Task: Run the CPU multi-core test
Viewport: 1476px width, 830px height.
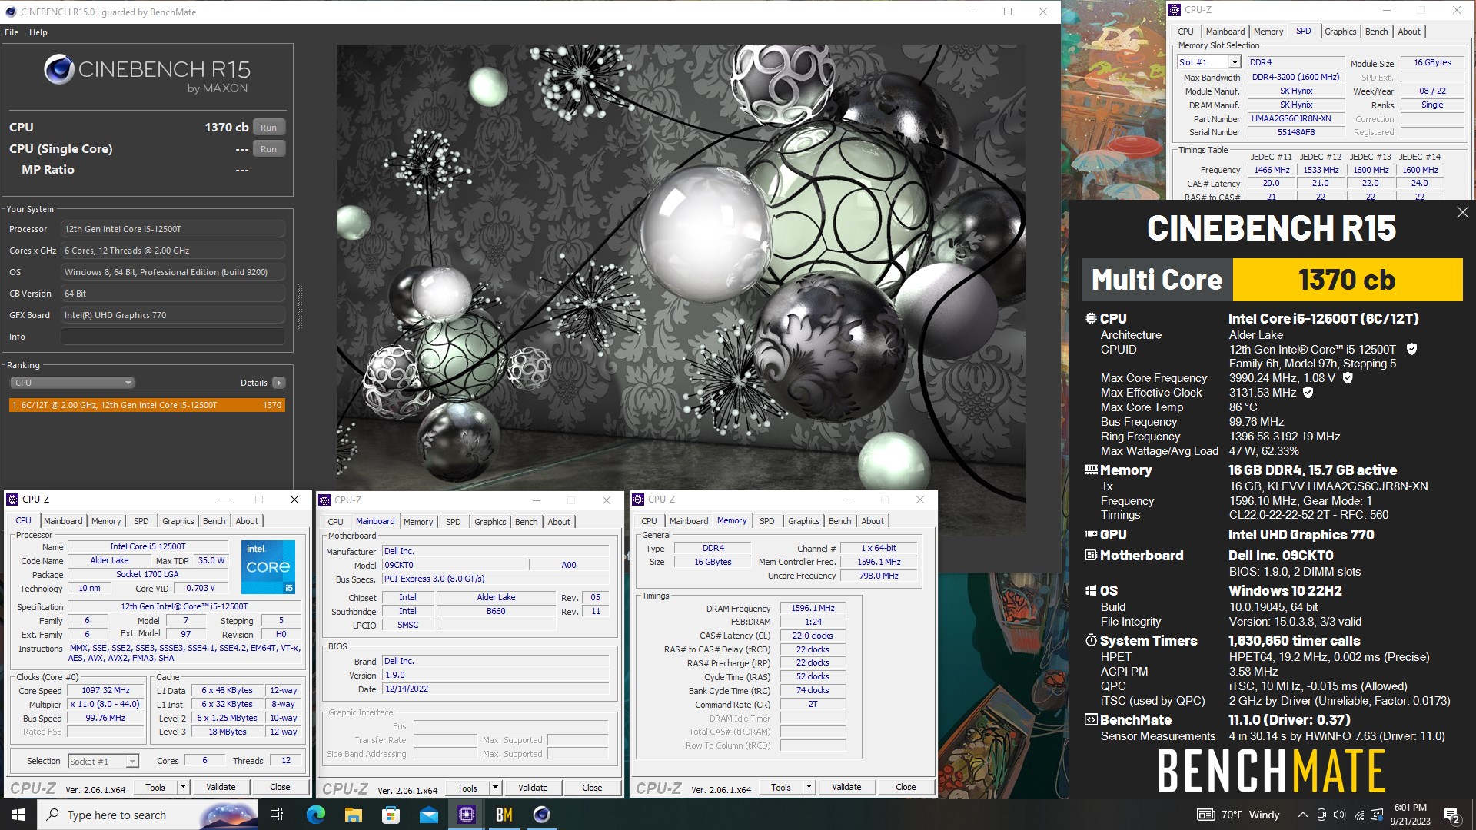Action: tap(268, 128)
